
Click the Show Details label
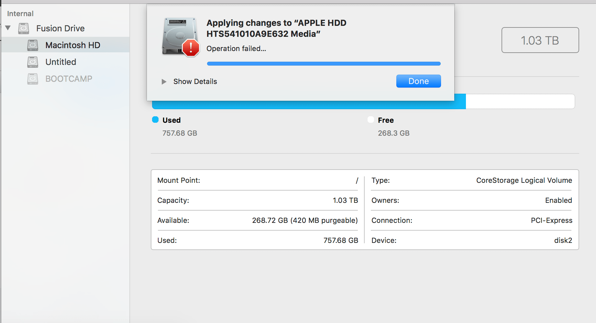[x=195, y=81]
